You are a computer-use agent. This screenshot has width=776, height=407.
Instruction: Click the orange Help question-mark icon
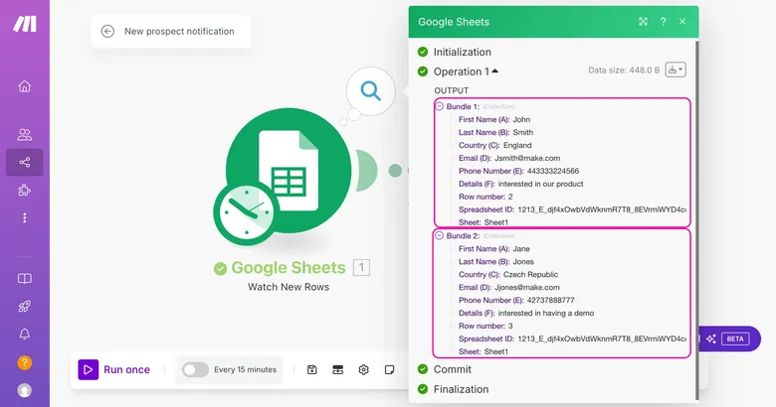(x=24, y=363)
